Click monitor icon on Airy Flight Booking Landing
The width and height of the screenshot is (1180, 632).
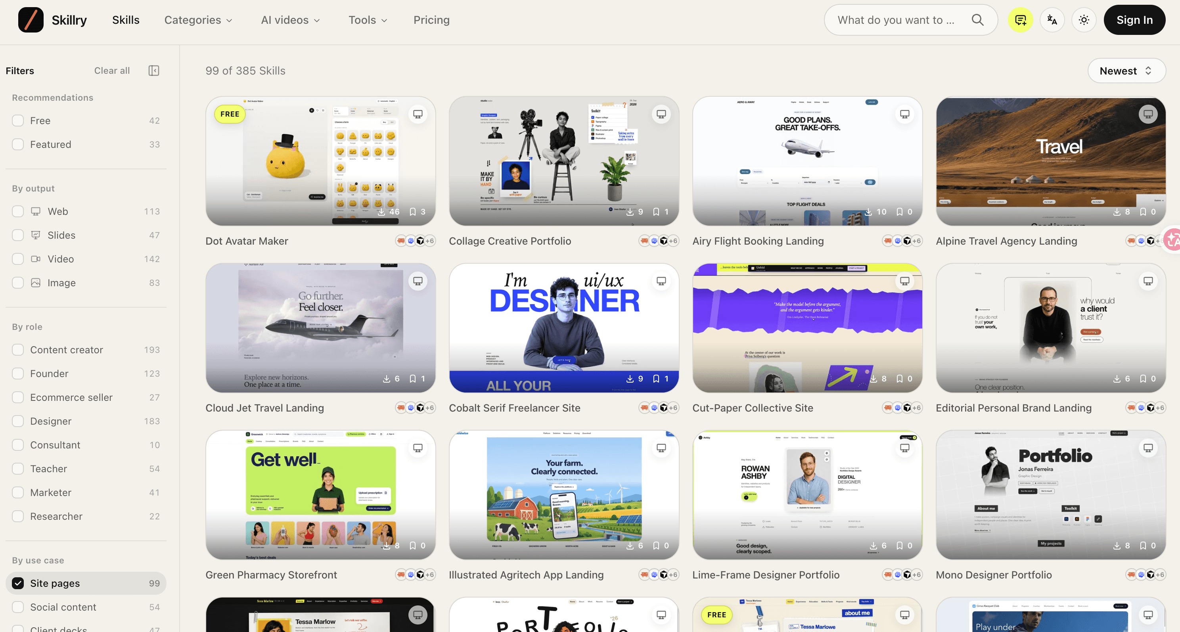tap(905, 114)
